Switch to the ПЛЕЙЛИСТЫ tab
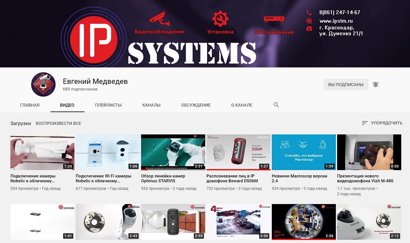This screenshot has height=243, width=410. click(x=108, y=105)
